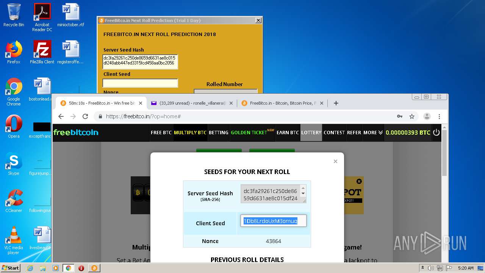Screen dimensions: 485x273
Task: Click the freebitco.in logout power icon
Action: (x=436, y=132)
